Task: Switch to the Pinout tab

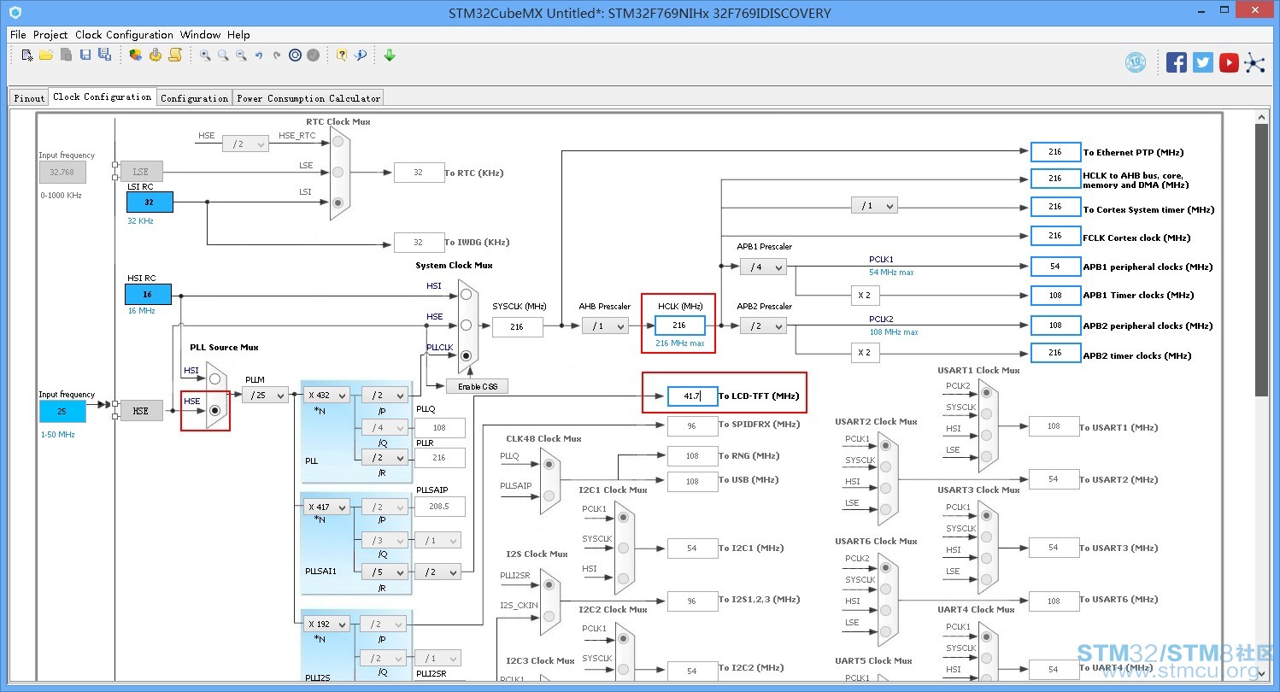Action: coord(29,97)
